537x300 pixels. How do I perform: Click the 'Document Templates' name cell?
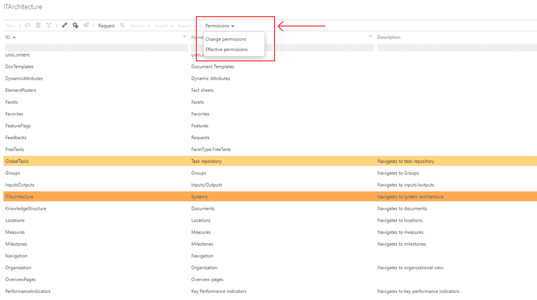click(x=212, y=67)
